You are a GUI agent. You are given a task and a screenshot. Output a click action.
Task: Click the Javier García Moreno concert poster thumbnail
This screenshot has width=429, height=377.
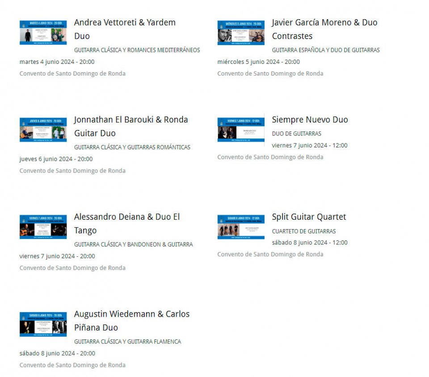(241, 33)
